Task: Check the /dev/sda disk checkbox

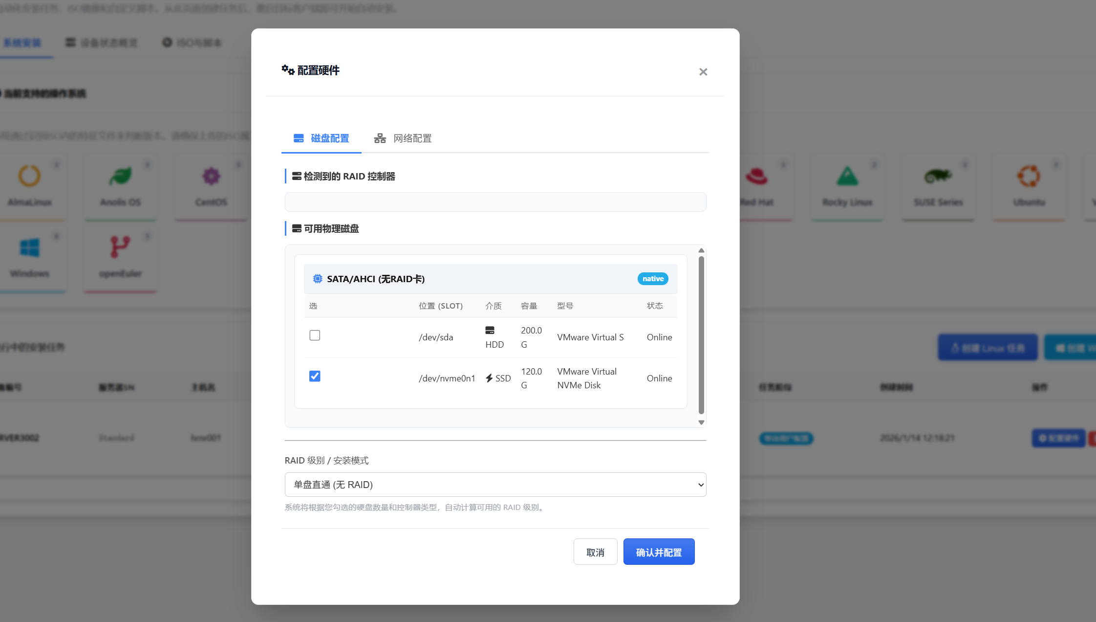Action: [x=315, y=335]
